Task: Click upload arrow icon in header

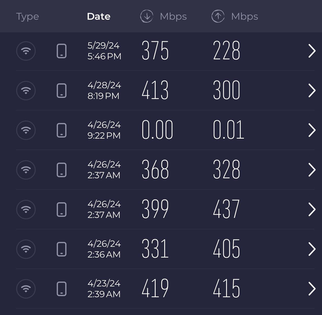Action: tap(218, 16)
